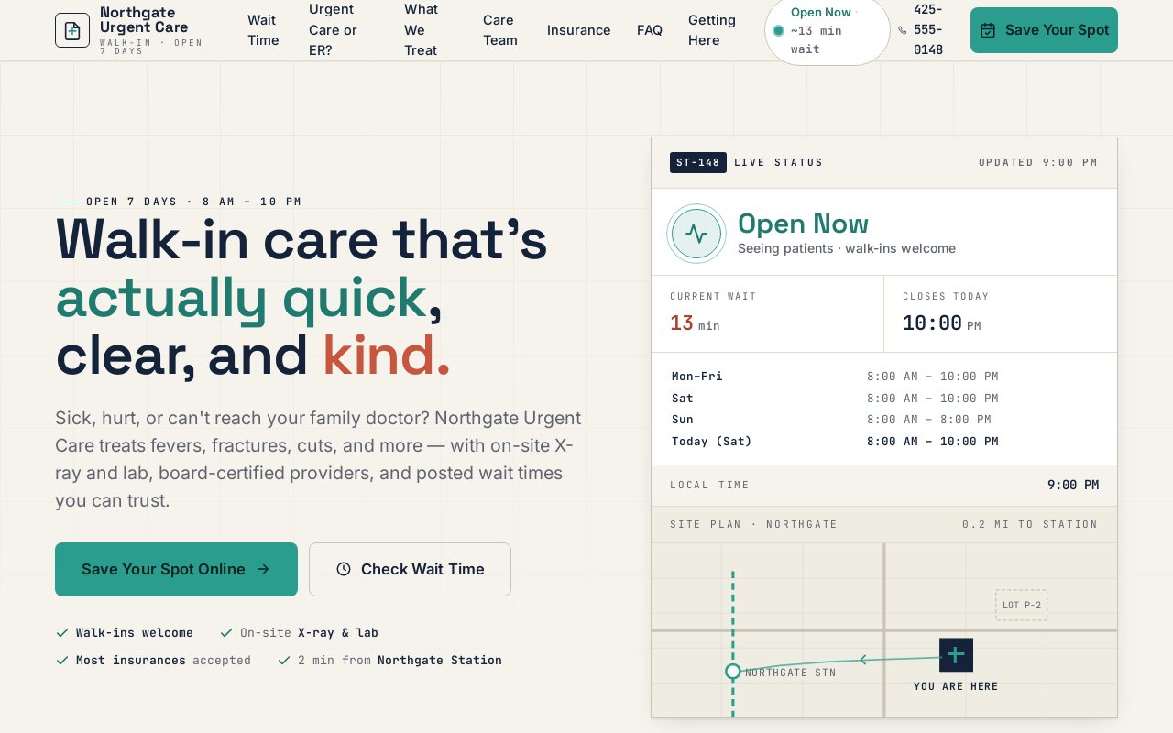The image size is (1173, 733).
Task: Click the 'kind.' headline word
Action: click(x=387, y=356)
